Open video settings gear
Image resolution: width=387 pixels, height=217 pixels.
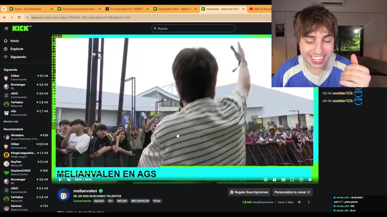click(x=310, y=180)
